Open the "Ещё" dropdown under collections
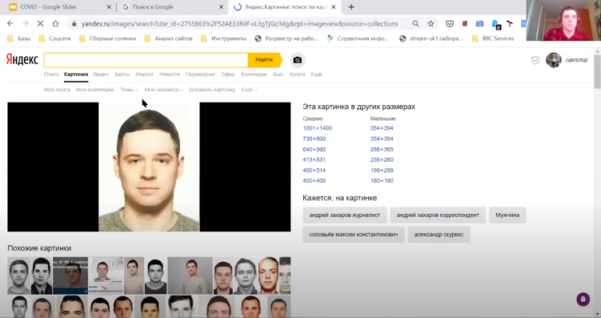 pos(249,90)
